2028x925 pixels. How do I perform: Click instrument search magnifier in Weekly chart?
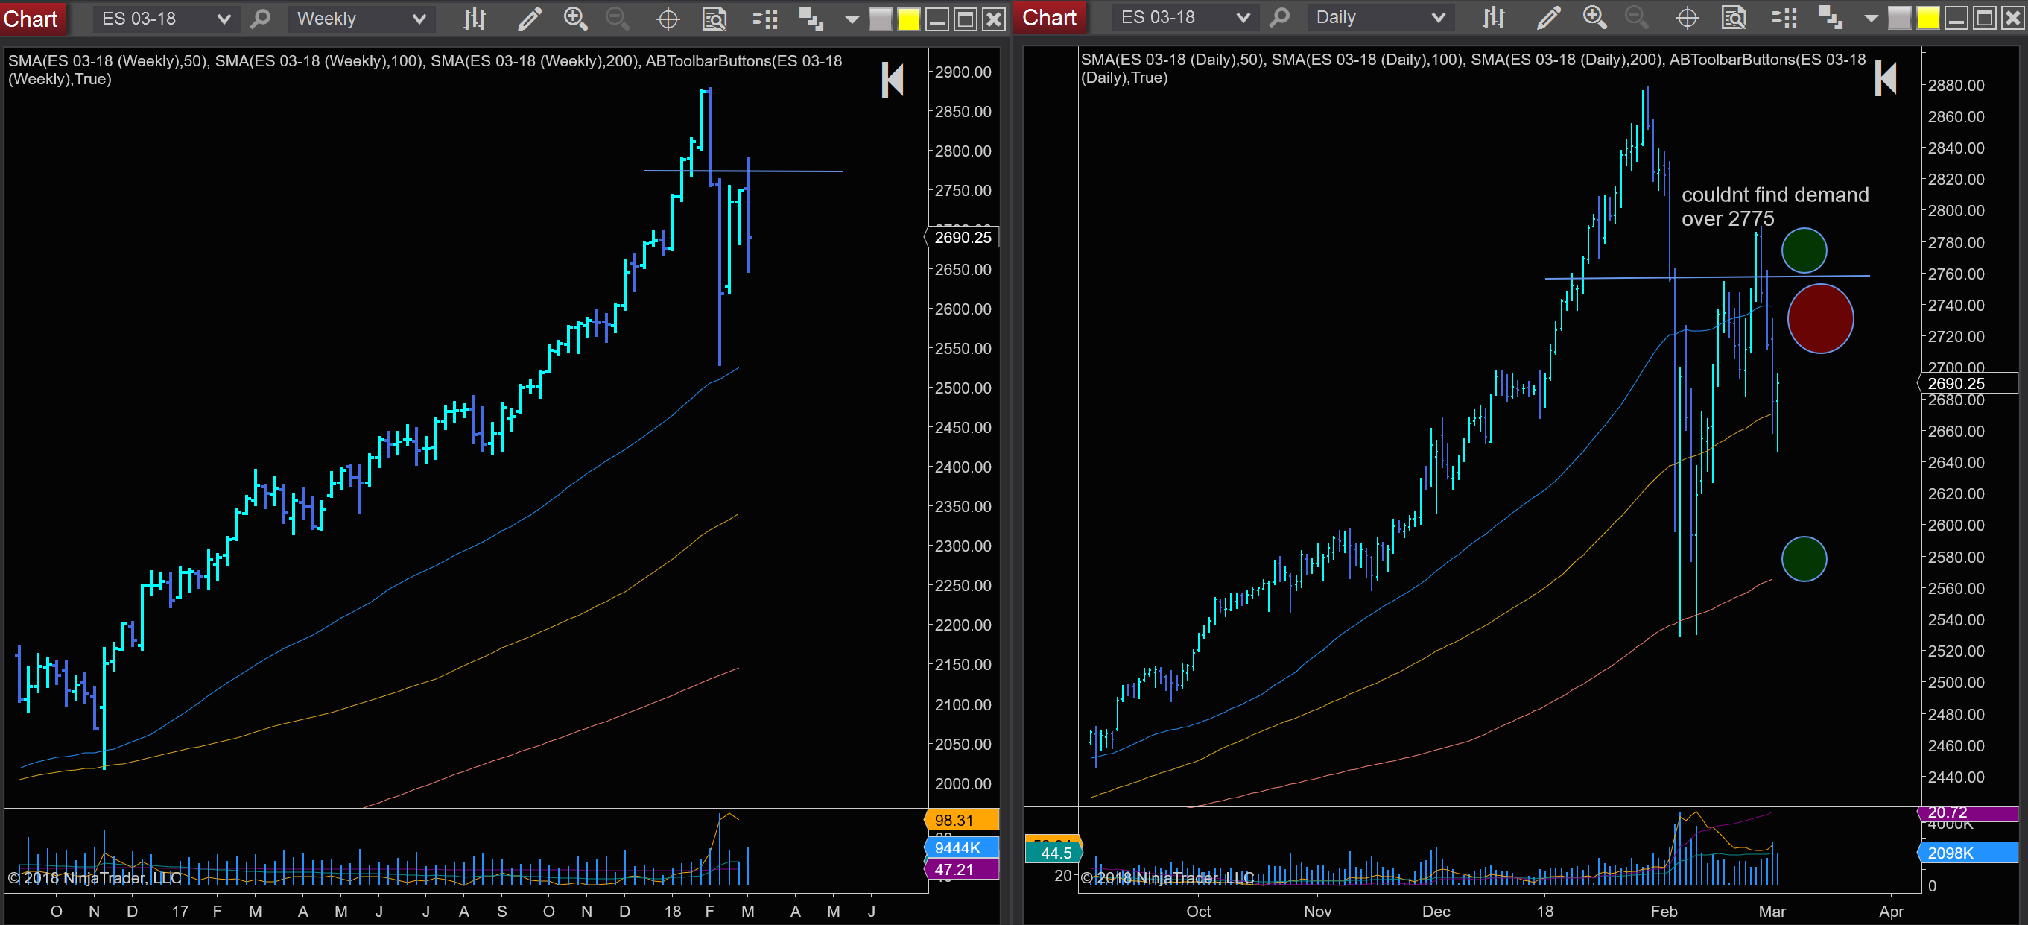(x=261, y=19)
